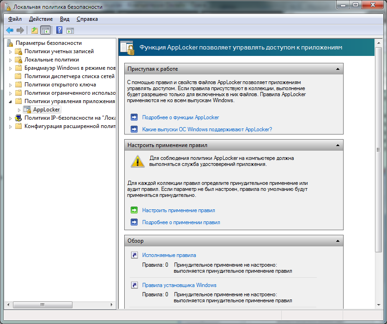Click the 'Параметры безопасности' root icon

pyautogui.click(x=10, y=43)
